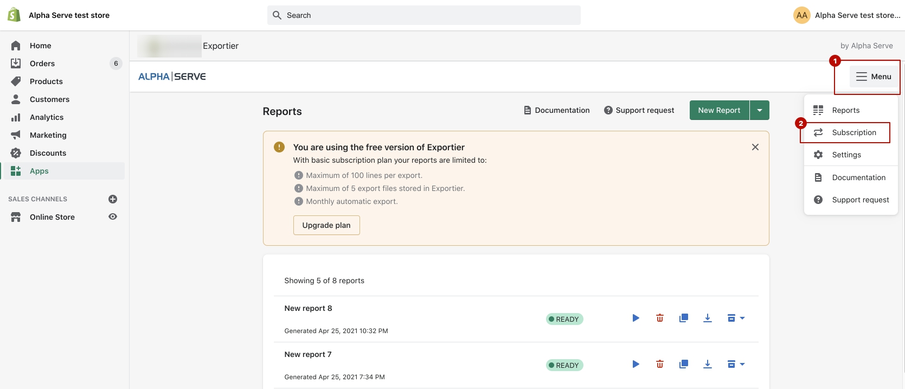Click the New Report button

point(719,110)
